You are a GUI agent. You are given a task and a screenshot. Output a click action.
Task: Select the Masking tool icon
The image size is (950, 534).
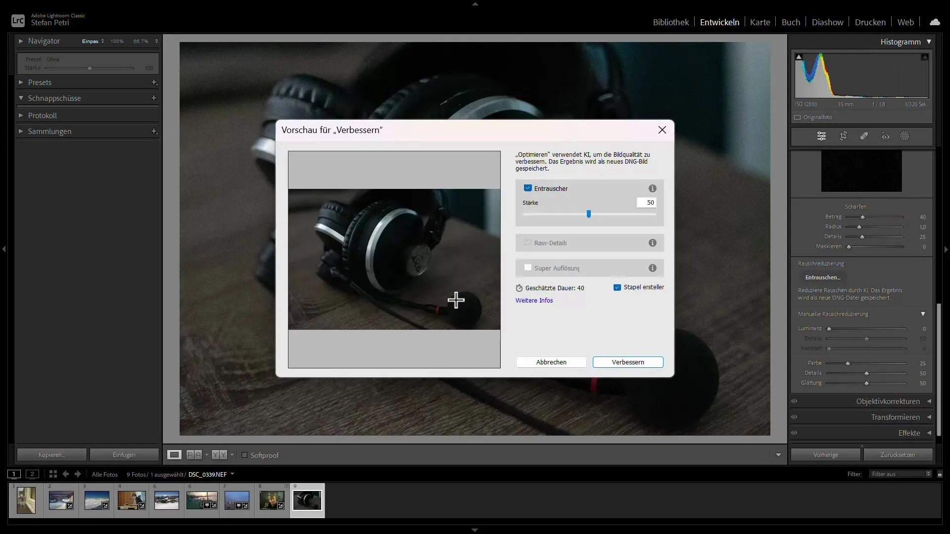(x=904, y=136)
